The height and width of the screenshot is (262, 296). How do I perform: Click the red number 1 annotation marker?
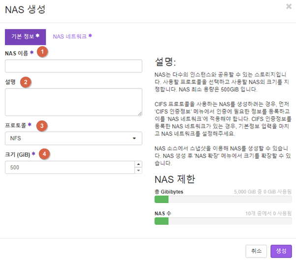click(42, 52)
